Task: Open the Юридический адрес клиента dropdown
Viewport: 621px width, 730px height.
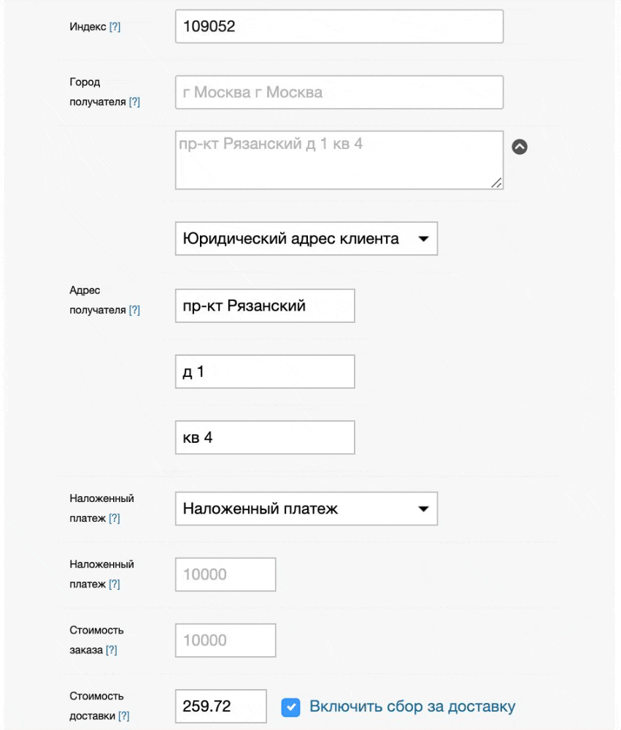Action: 306,239
